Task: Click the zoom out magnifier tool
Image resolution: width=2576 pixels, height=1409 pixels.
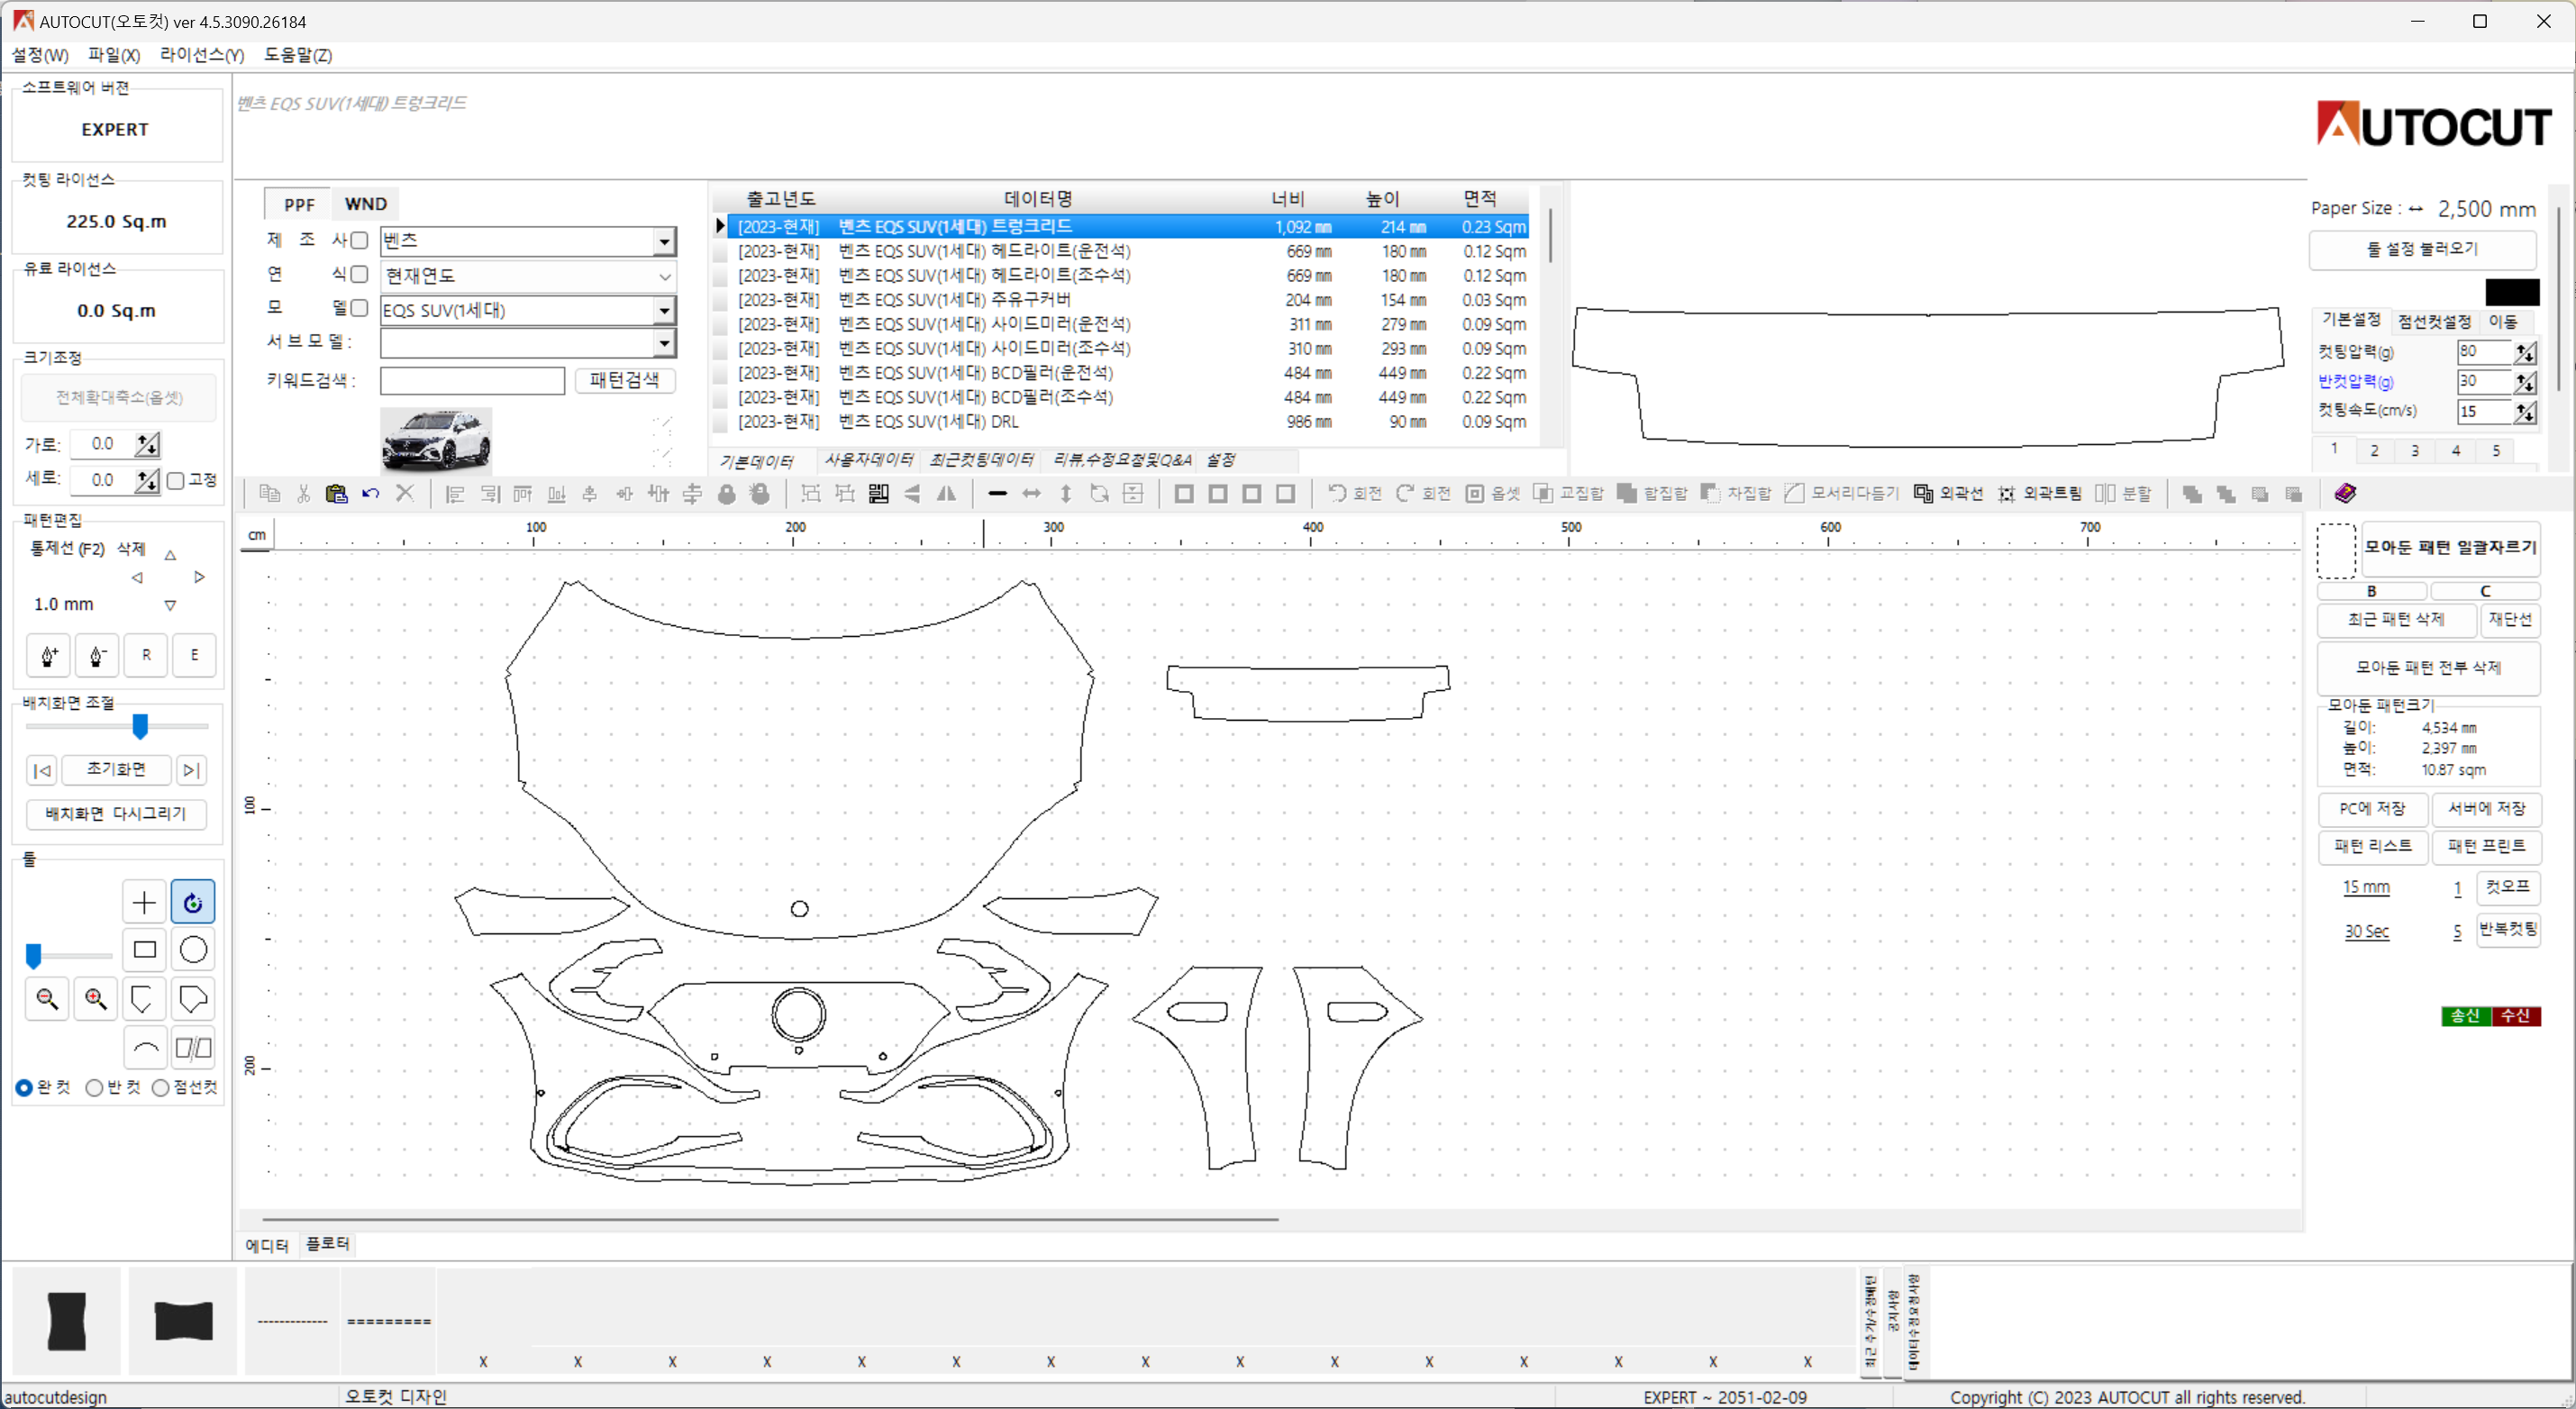Action: [x=47, y=998]
